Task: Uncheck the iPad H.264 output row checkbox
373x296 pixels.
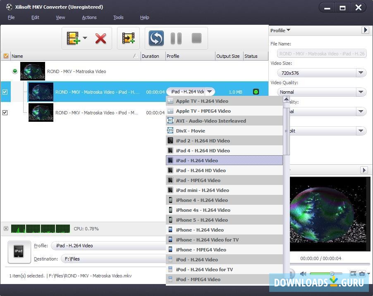Action: tap(5, 92)
